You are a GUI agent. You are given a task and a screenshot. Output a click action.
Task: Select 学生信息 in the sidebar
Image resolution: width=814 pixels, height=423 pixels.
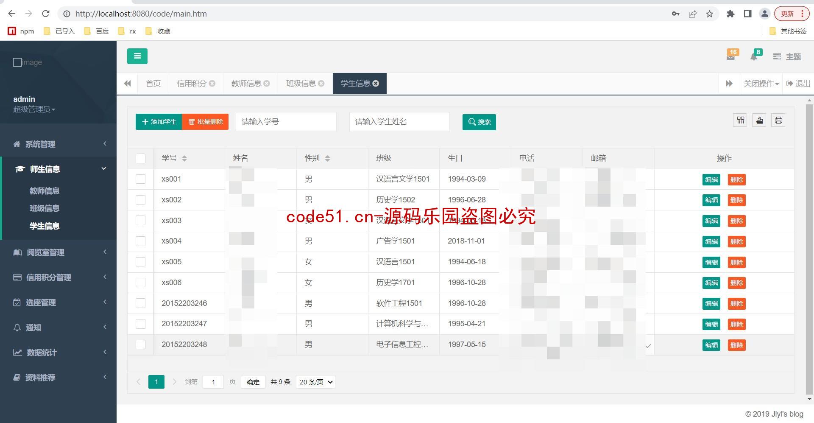(45, 226)
